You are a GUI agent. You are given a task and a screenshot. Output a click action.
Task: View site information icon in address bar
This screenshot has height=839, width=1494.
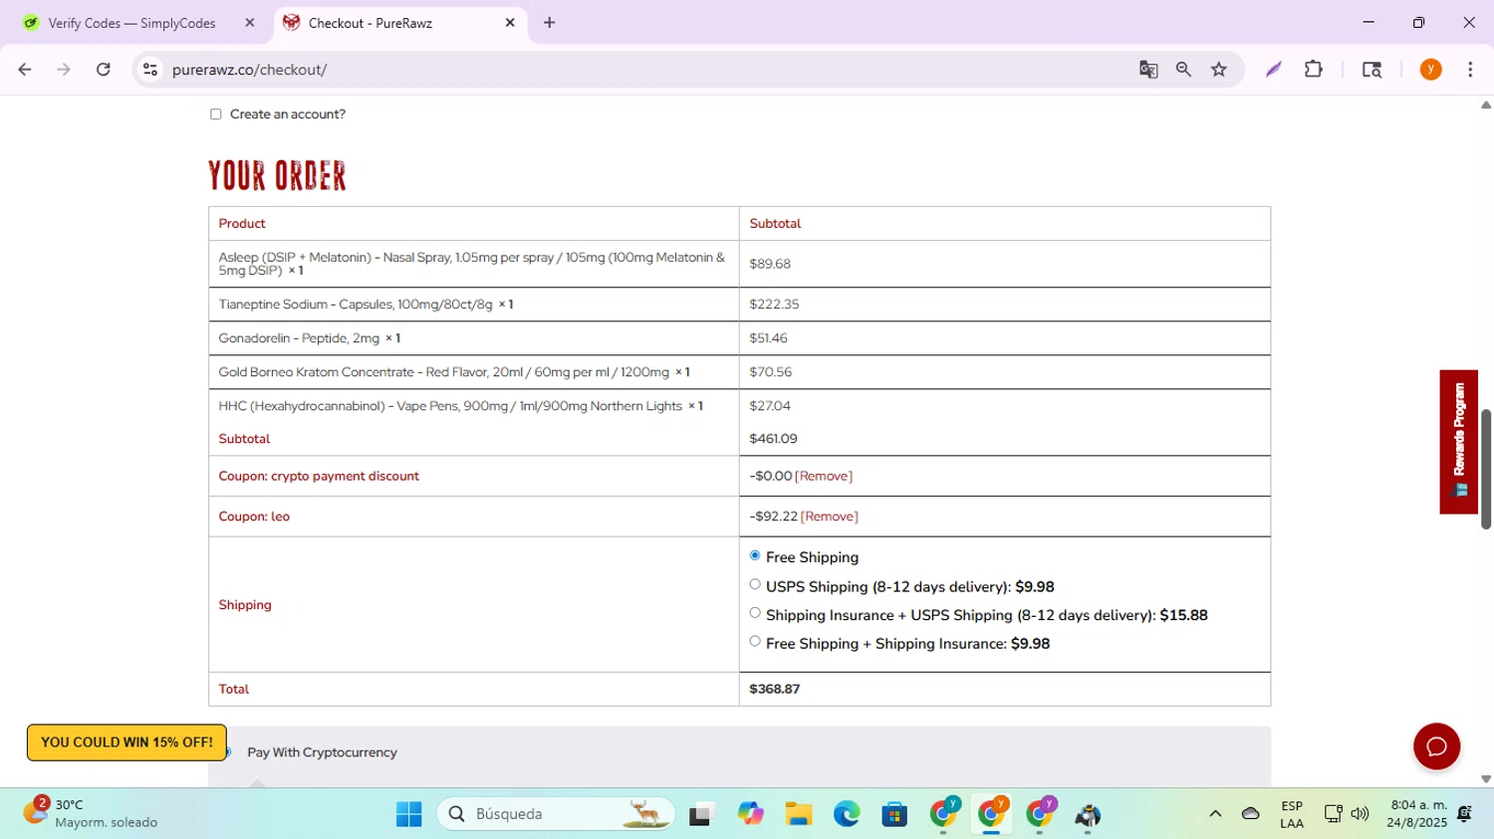(150, 70)
